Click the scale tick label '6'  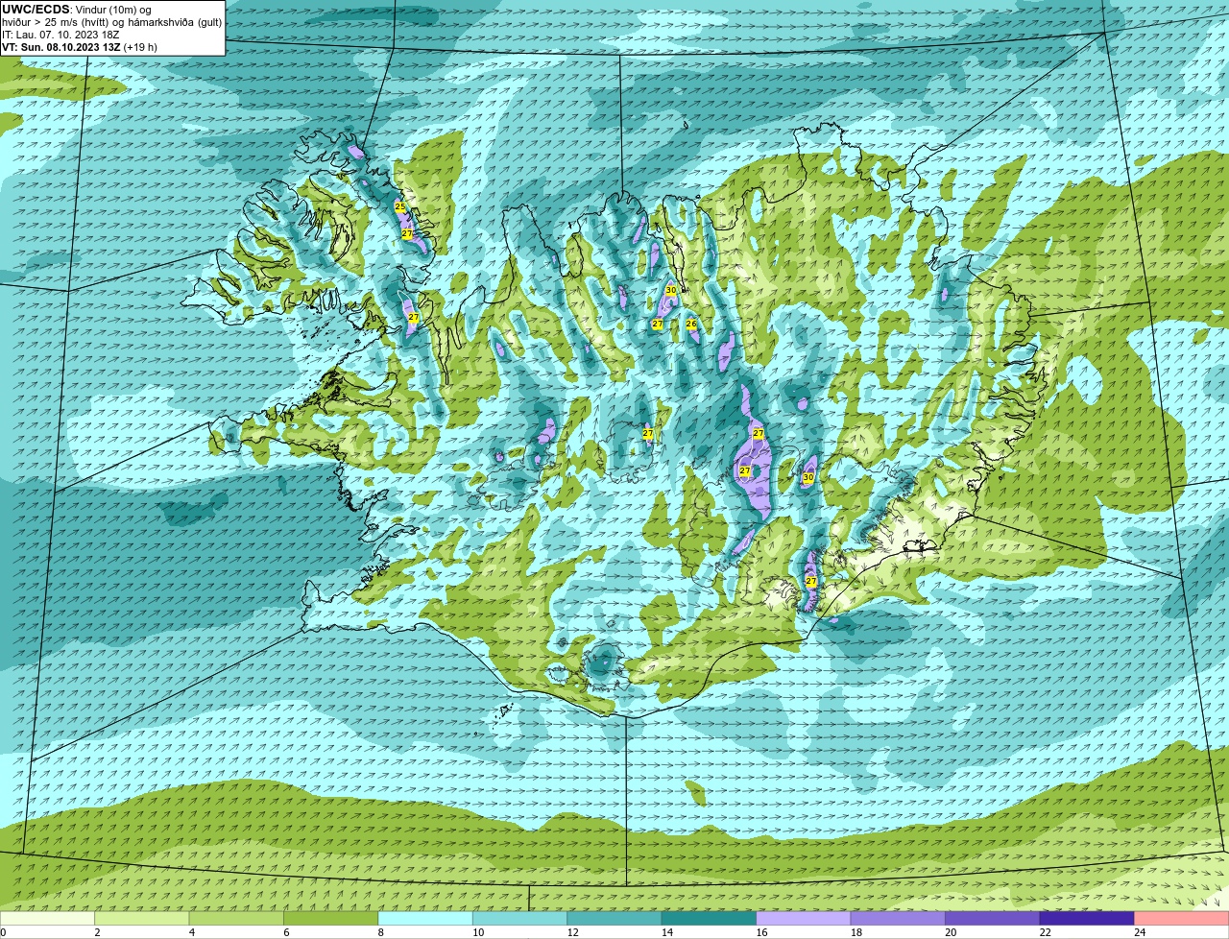[286, 932]
